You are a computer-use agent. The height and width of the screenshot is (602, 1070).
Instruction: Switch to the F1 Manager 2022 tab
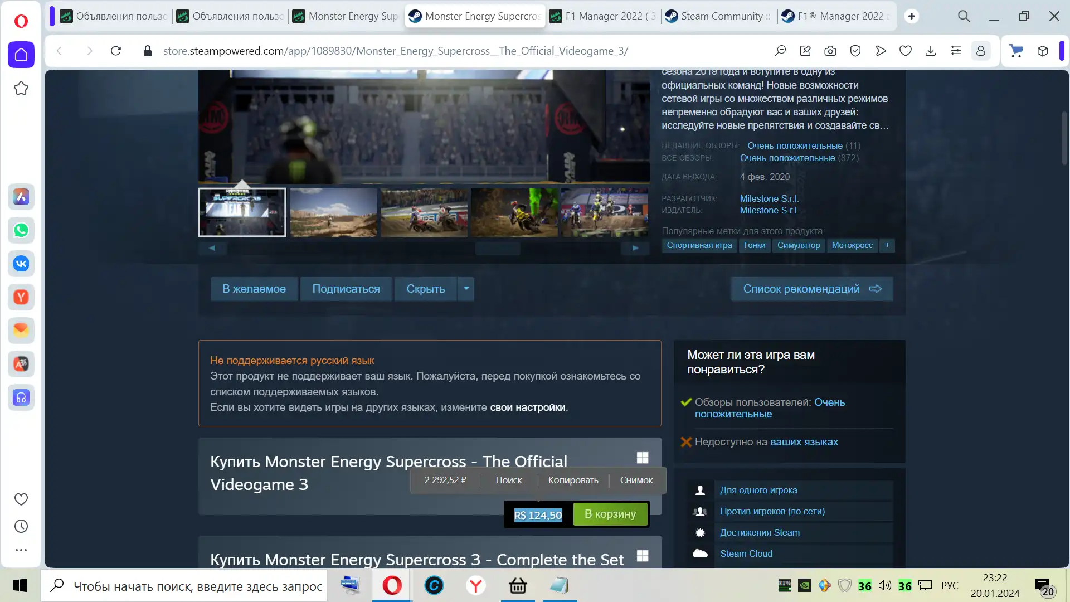point(604,16)
